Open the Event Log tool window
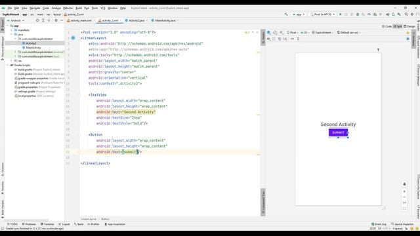The width and height of the screenshot is (420, 236). [379, 224]
